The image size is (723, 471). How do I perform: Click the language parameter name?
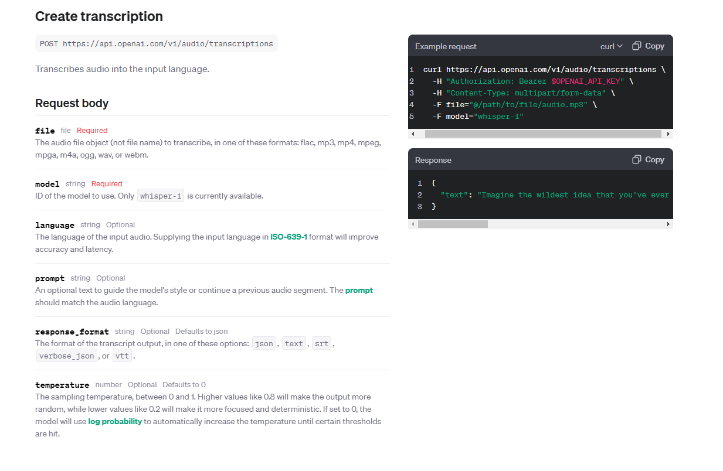55,226
